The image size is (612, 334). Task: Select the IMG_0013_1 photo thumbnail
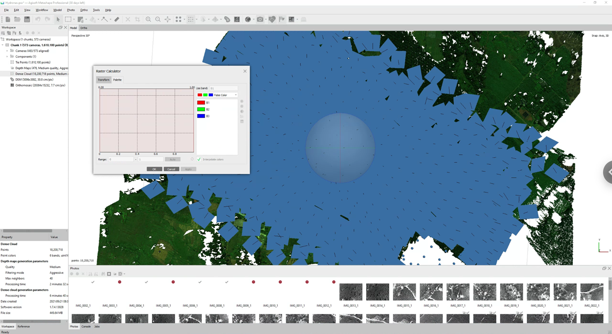(350, 292)
